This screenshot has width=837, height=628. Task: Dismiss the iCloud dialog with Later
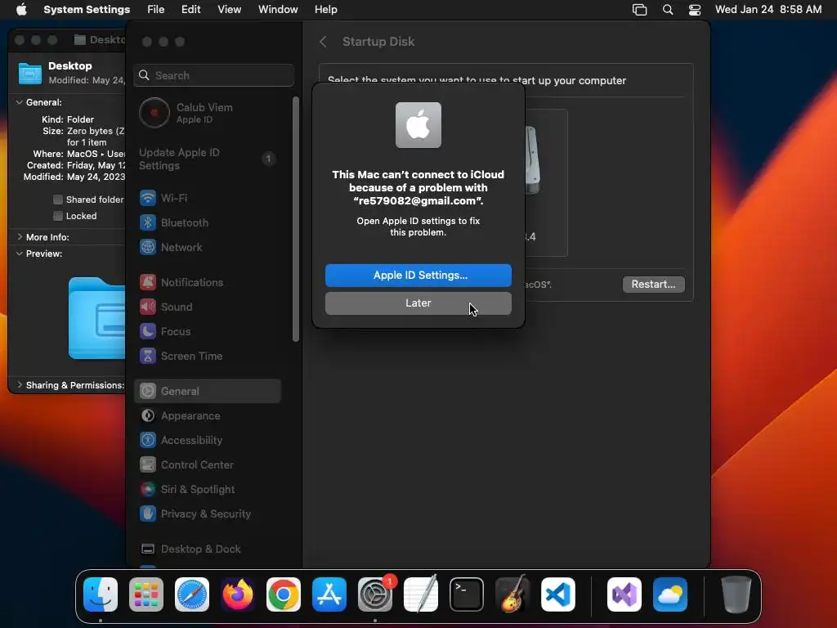coord(418,303)
